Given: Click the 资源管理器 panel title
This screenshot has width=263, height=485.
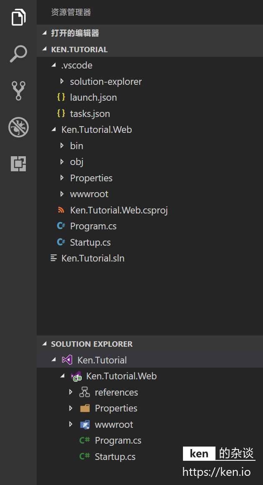Looking at the screenshot, I should (x=71, y=13).
